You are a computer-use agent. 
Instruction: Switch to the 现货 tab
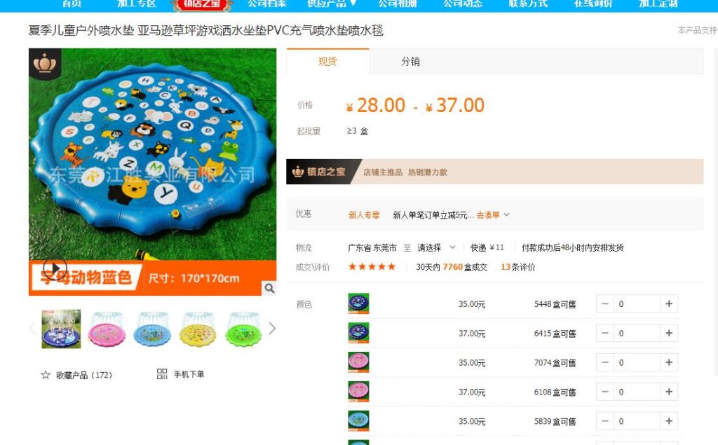[x=328, y=62]
